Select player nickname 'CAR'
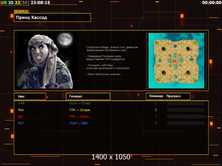222x166 pixels. pyautogui.click(x=21, y=103)
